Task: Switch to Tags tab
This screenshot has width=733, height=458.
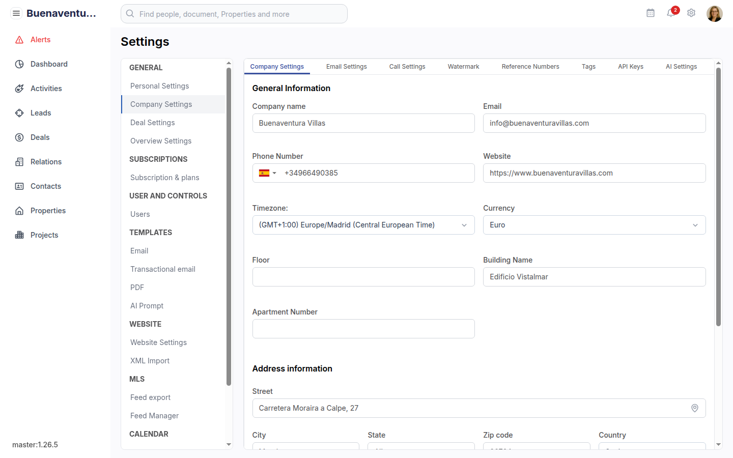Action: coord(588,67)
